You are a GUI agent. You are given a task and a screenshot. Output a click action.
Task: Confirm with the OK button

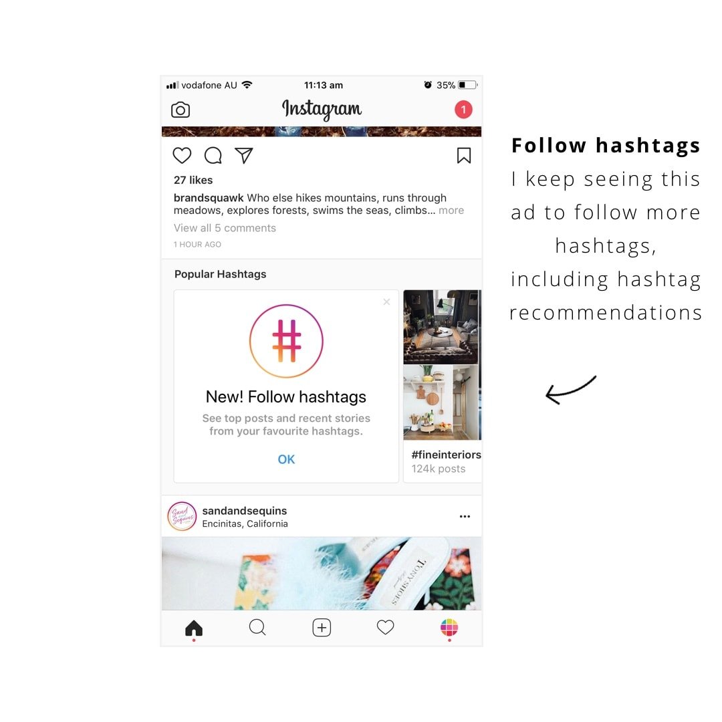click(286, 459)
